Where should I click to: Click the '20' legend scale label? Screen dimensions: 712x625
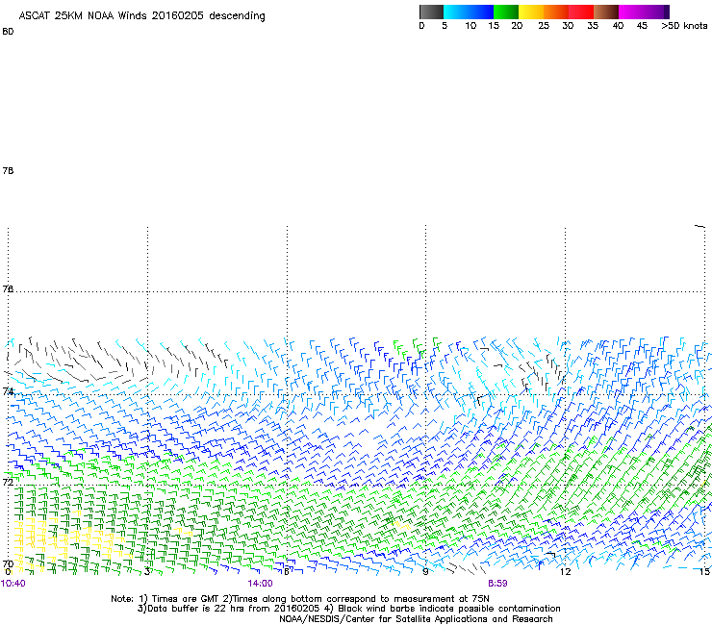click(517, 26)
